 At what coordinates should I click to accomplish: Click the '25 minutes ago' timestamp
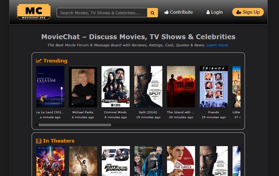point(214,117)
